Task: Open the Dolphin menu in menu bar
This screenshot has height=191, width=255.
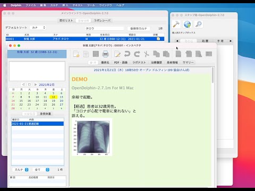Action: coord(16,5)
